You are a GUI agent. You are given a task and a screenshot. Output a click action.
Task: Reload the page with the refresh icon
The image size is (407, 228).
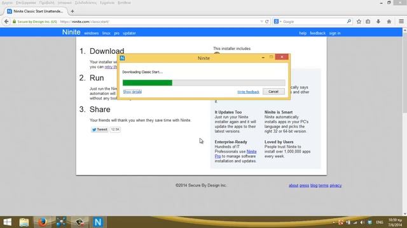267,22
